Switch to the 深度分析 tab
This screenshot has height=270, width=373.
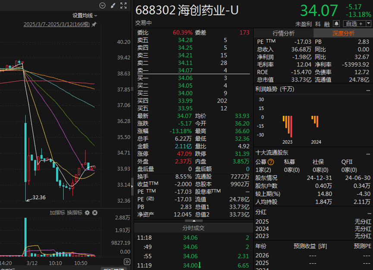click(343, 33)
